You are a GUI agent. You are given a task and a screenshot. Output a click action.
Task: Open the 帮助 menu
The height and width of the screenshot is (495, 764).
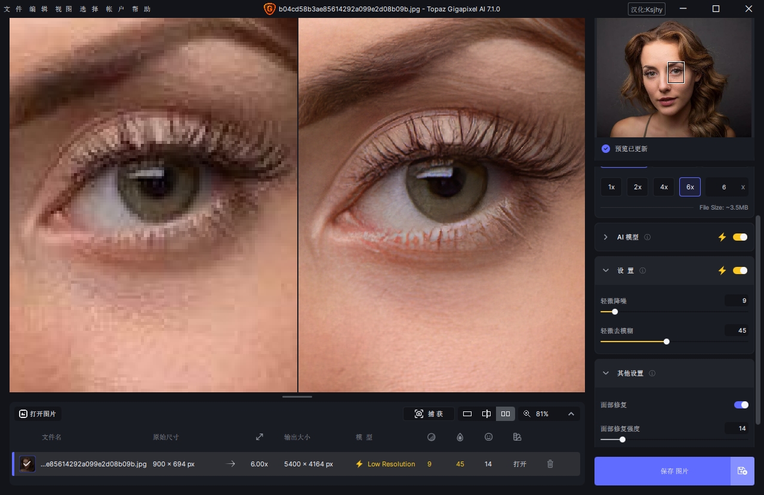coord(141,9)
